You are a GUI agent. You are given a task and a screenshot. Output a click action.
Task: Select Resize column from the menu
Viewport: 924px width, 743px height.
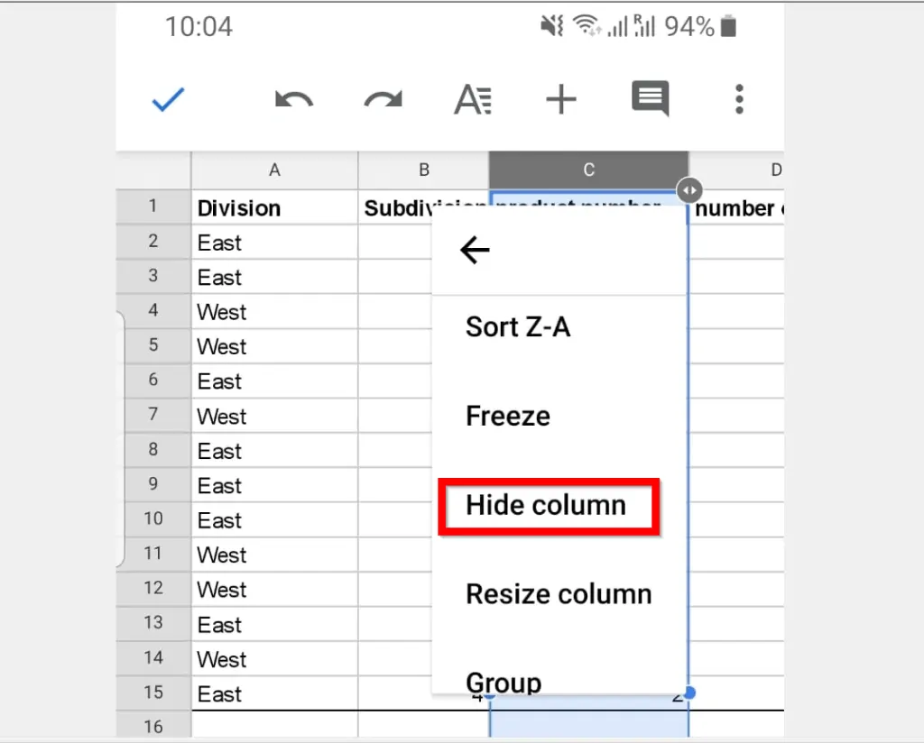click(x=558, y=593)
